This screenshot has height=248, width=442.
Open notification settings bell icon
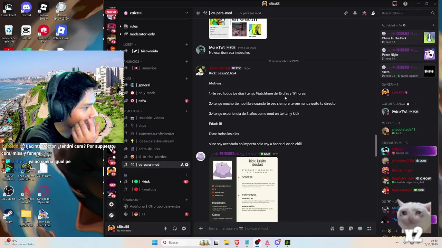355,13
